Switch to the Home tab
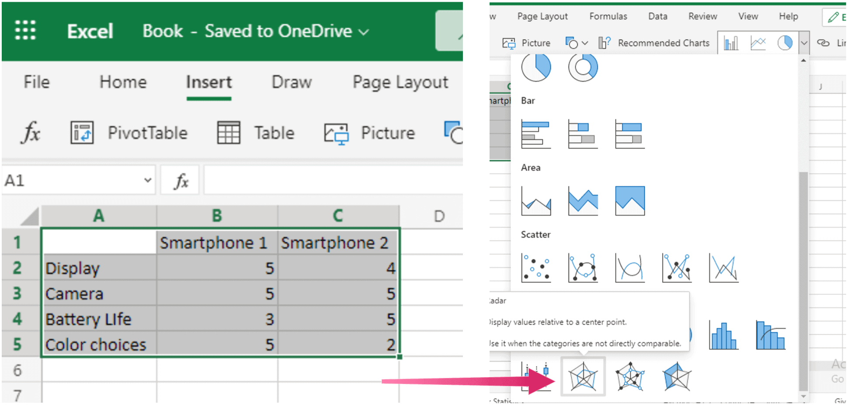This screenshot has height=405, width=848. point(123,82)
